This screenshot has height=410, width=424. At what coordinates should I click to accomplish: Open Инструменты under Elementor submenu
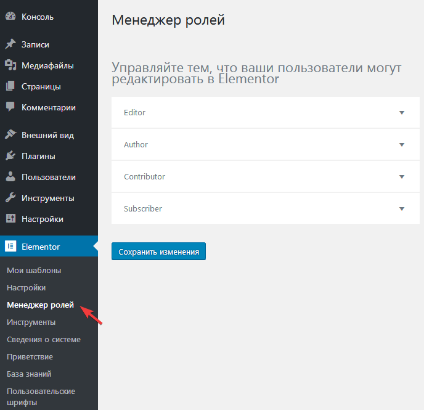point(31,322)
